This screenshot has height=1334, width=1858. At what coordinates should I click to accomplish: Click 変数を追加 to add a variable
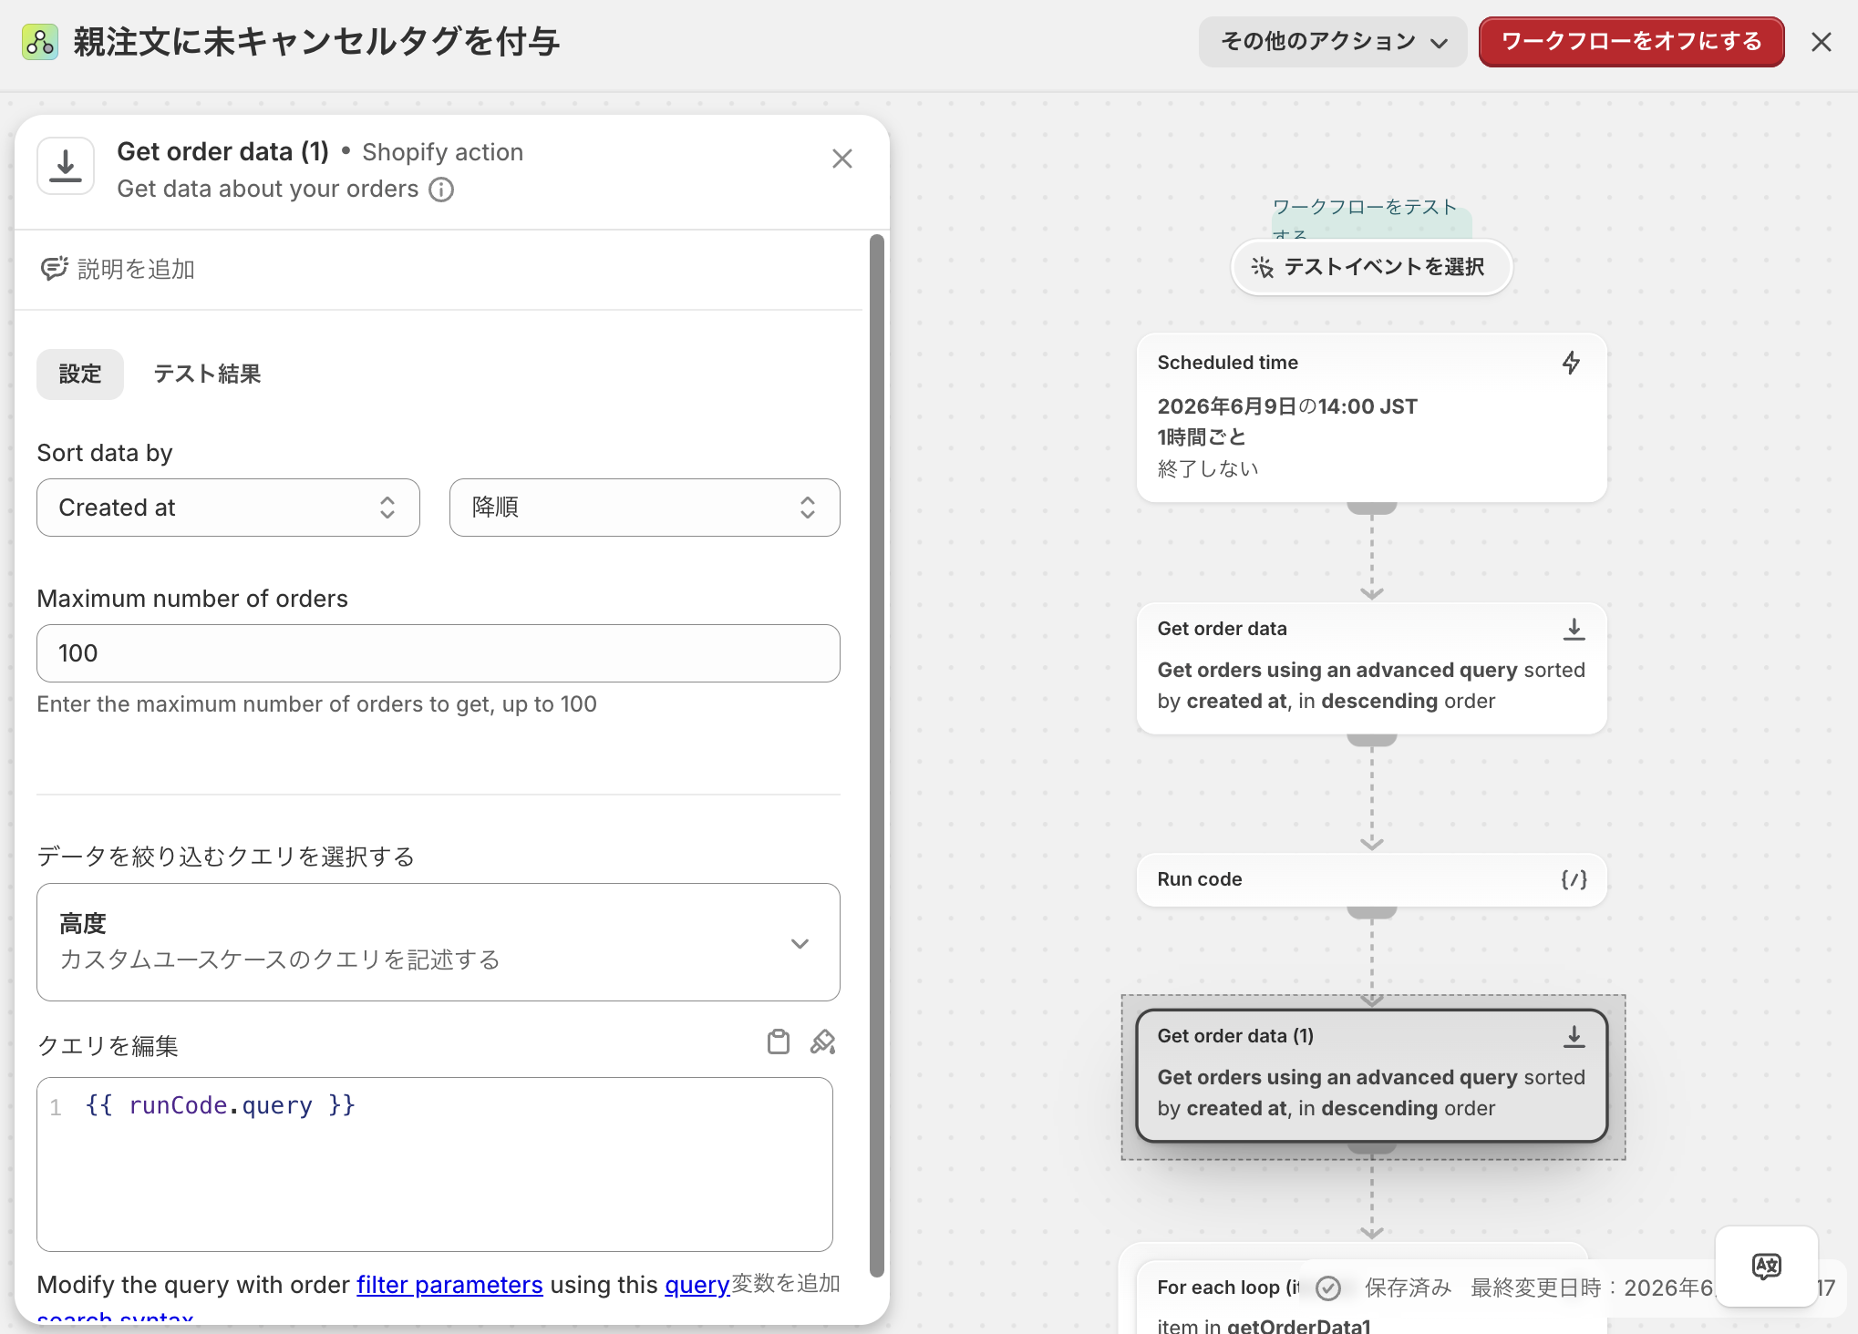[786, 1283]
